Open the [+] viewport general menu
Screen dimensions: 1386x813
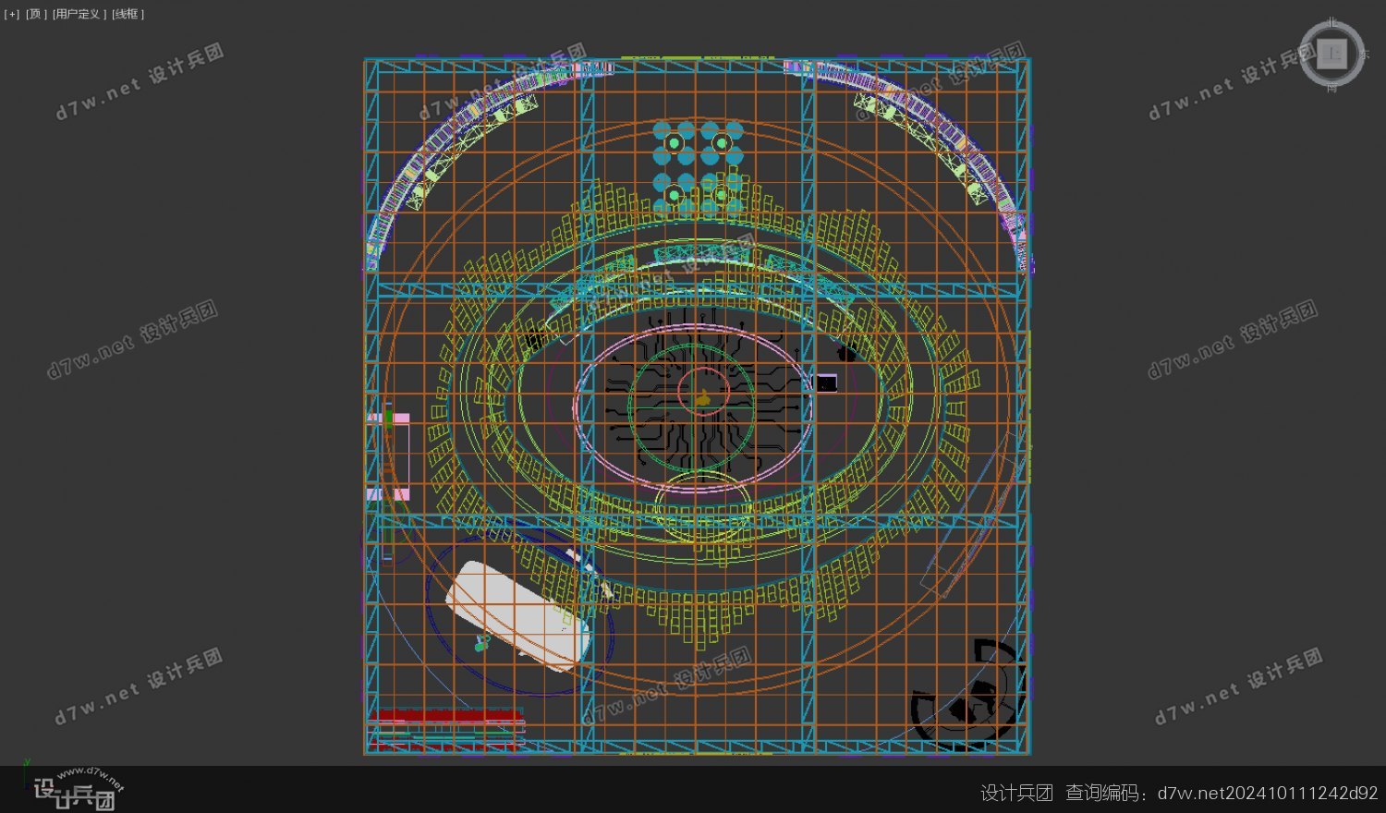pyautogui.click(x=11, y=14)
